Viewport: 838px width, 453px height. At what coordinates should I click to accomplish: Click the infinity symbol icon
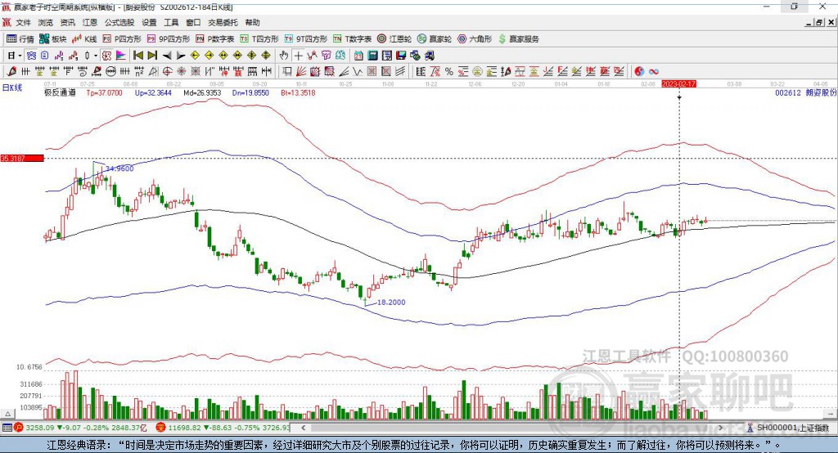654,72
